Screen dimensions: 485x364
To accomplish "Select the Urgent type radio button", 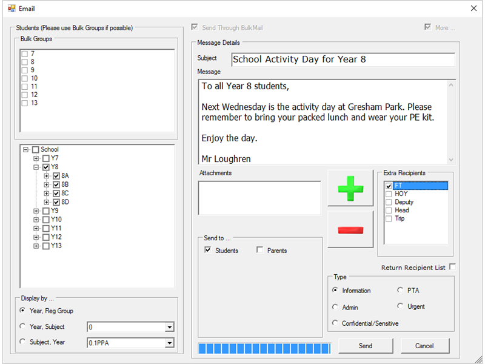I will 401,306.
